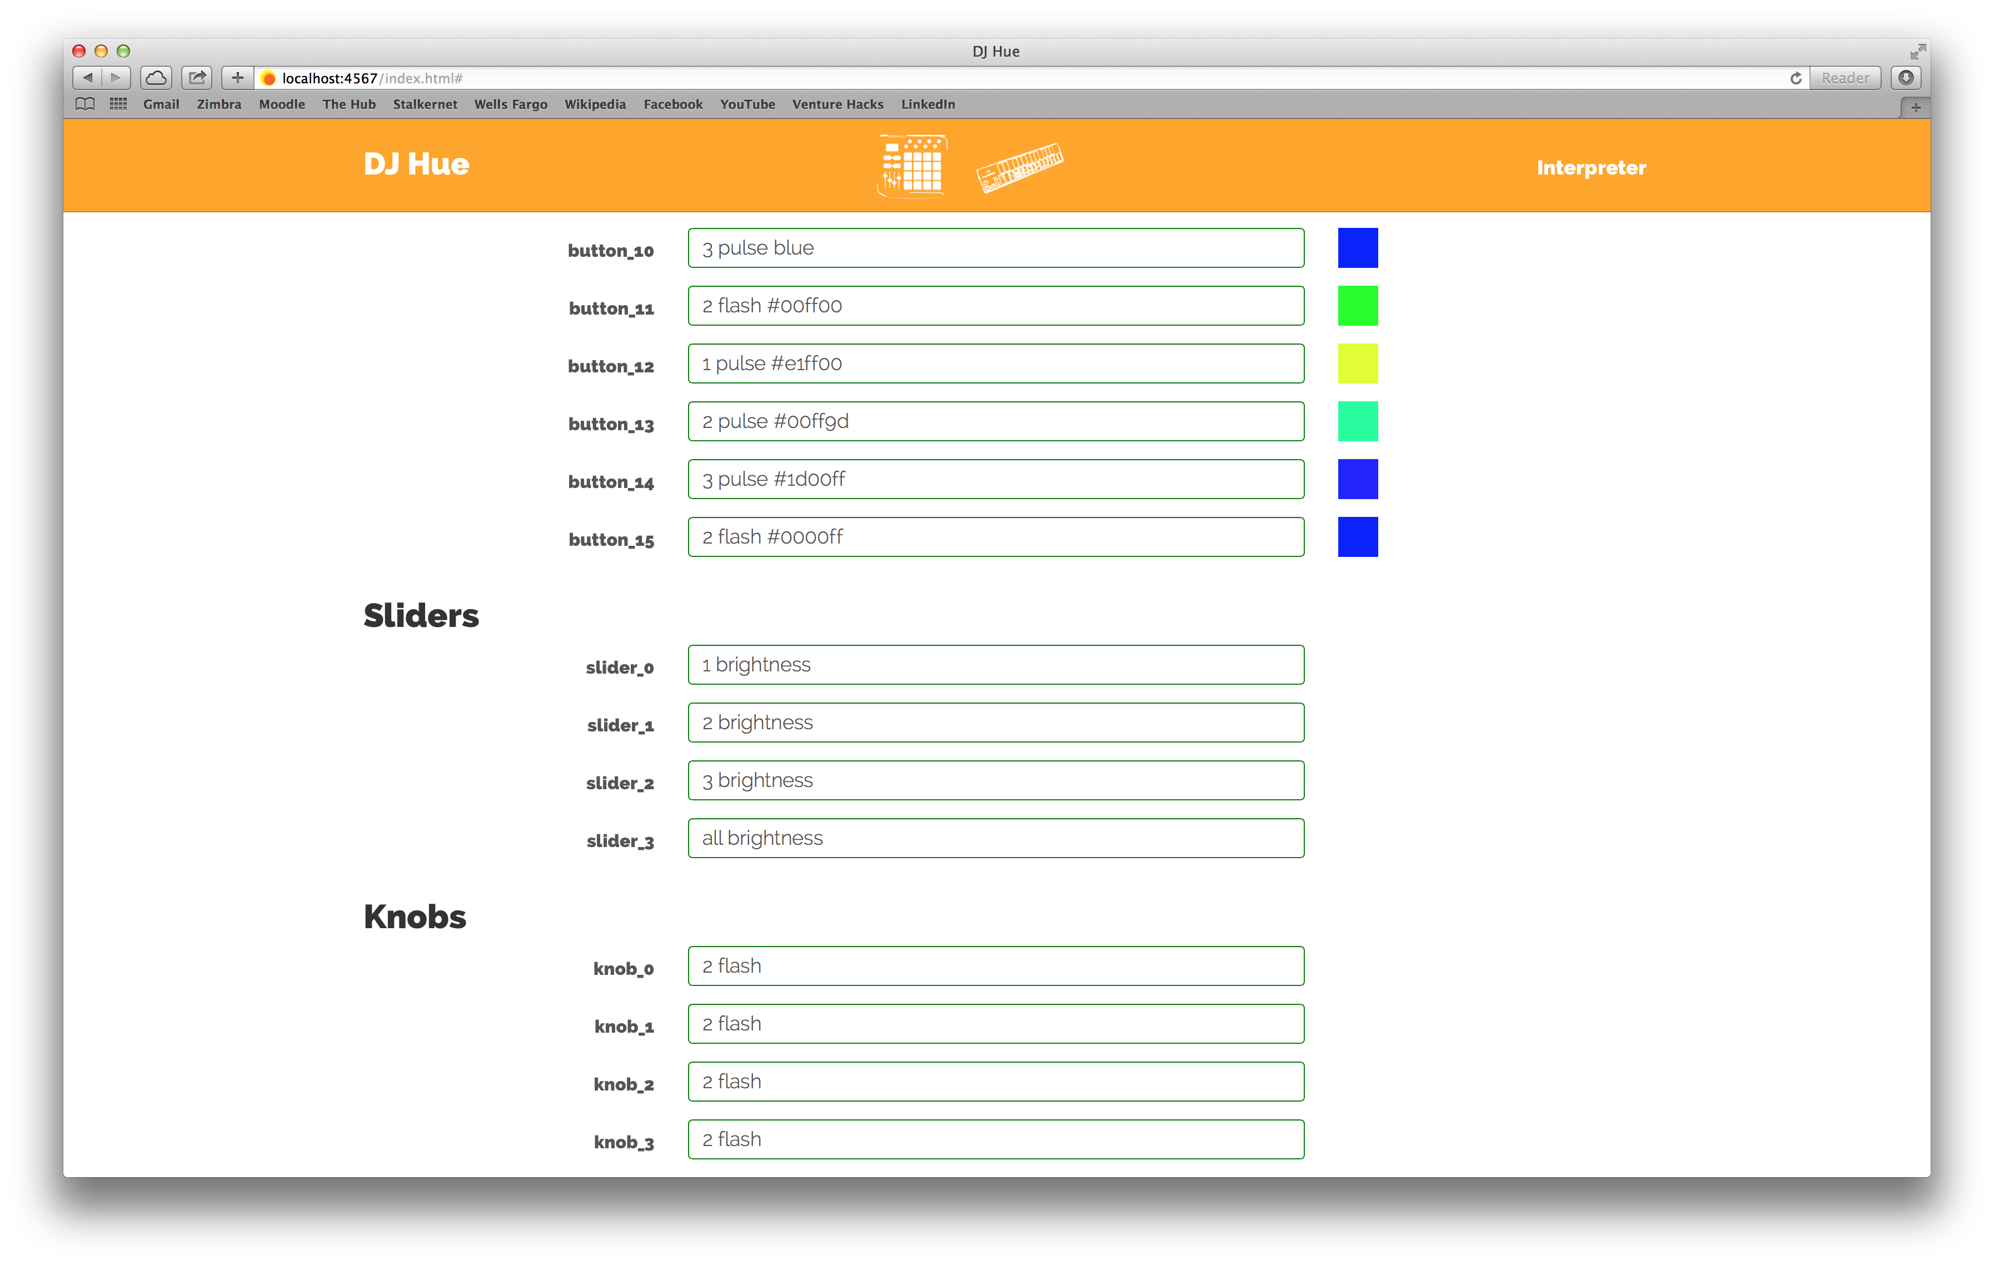Show Top Sites grid icon
Image resolution: width=1994 pixels, height=1265 pixels.
(x=118, y=104)
